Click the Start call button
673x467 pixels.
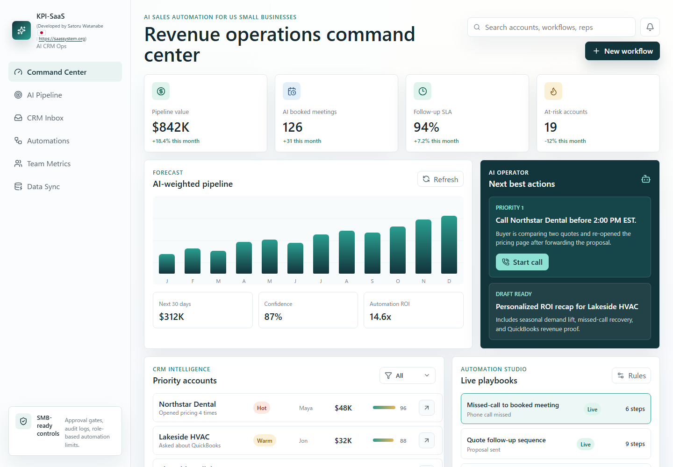coord(522,262)
